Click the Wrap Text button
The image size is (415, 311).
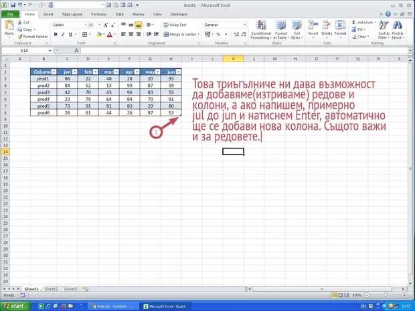[x=175, y=25]
